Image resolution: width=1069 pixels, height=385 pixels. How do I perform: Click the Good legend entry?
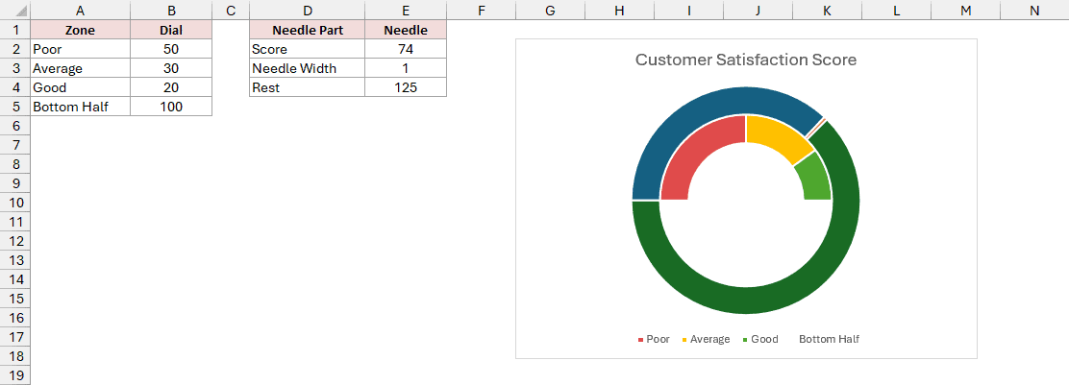760,339
